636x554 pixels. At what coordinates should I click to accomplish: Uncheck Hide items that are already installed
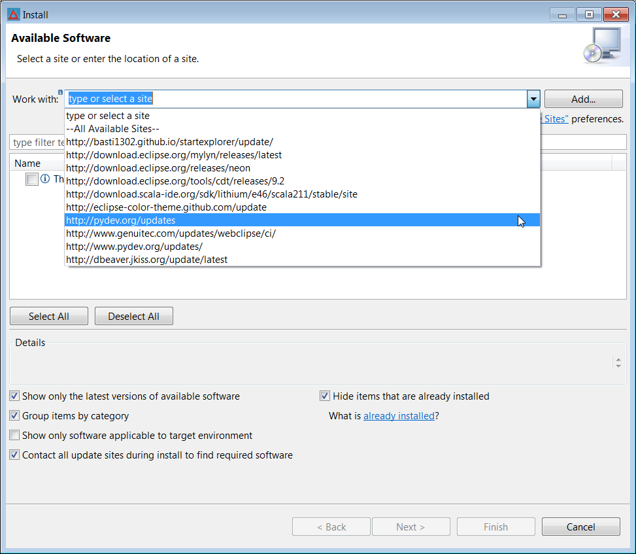(325, 396)
